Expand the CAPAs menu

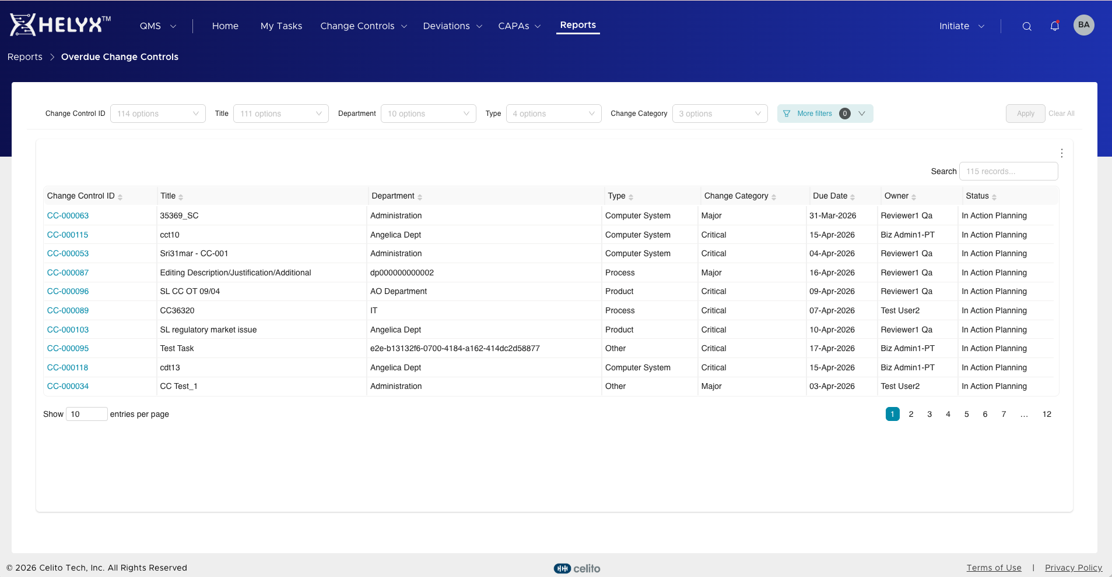click(x=520, y=26)
